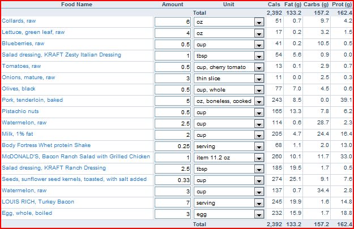Screen dimensions: 354x229
Task: Edit the amount field for KRAFT Ranch Dressing
Action: [173, 169]
